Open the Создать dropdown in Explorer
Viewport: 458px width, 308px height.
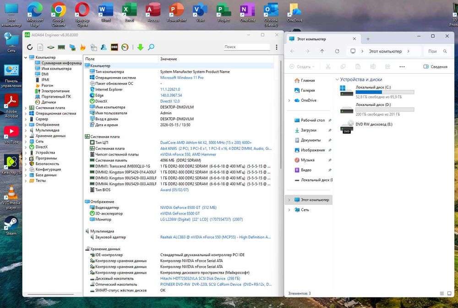pyautogui.click(x=302, y=66)
